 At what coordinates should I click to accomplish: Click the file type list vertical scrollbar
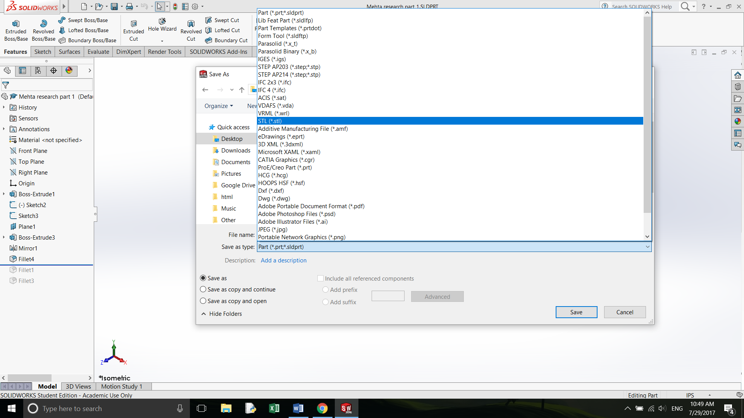647,116
